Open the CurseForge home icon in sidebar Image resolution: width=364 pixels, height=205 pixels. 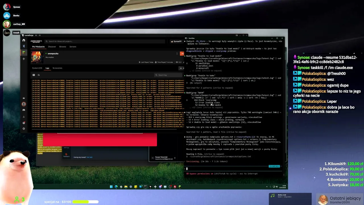[24, 40]
